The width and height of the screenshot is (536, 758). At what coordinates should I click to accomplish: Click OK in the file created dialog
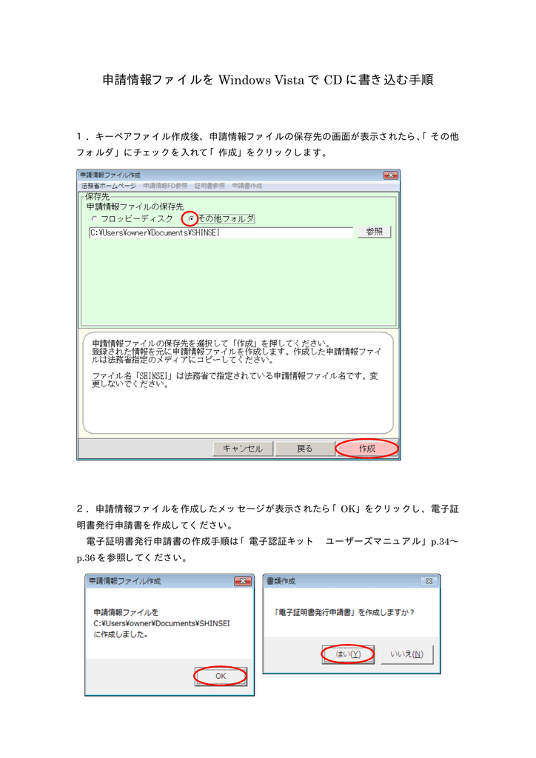pos(221,676)
